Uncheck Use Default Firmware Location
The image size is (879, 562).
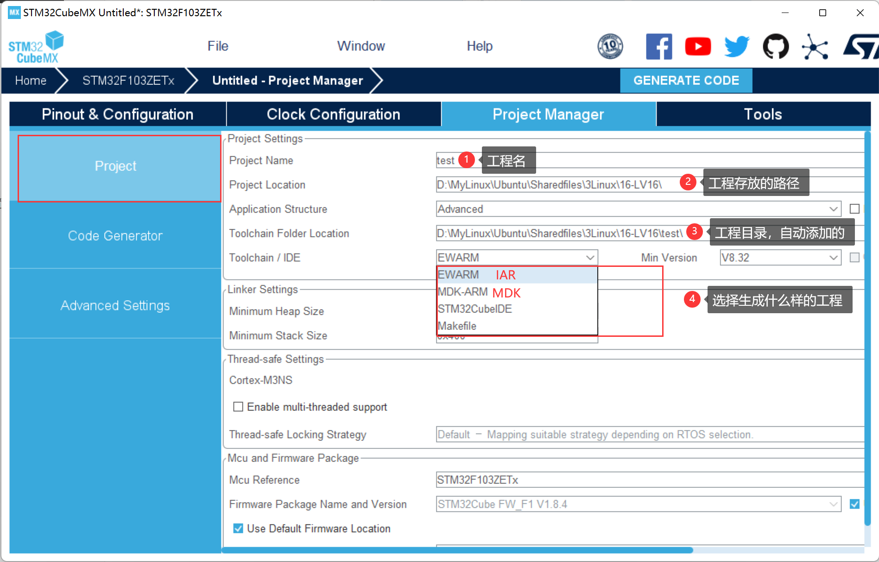238,529
